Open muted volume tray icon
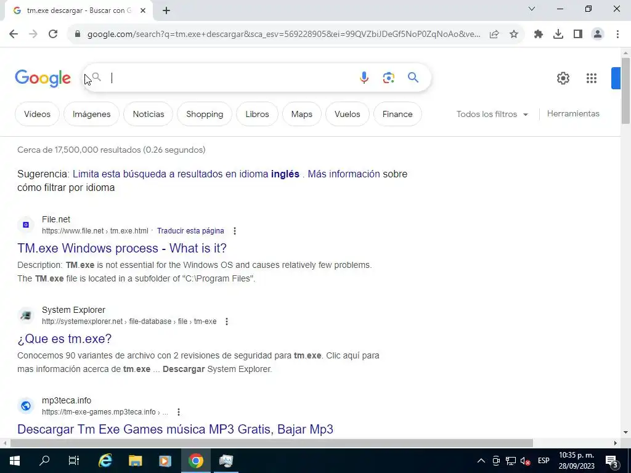Image resolution: width=631 pixels, height=473 pixels. coord(525,461)
